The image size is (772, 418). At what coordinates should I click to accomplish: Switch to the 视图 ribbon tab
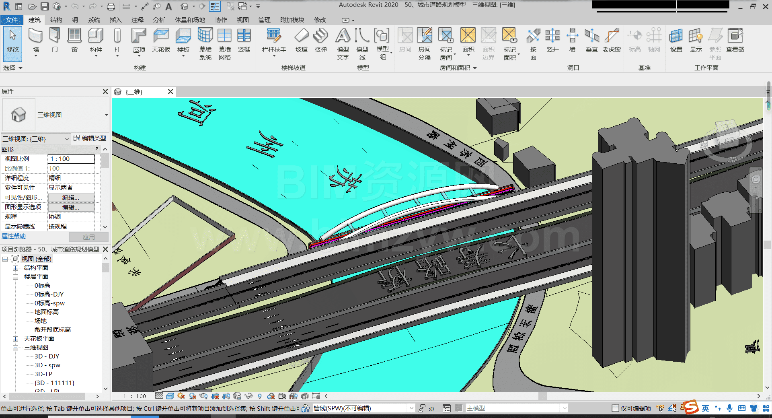click(242, 20)
